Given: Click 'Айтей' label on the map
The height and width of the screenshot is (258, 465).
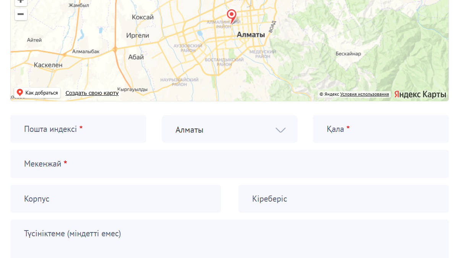Looking at the screenshot, I should (x=34, y=40).
